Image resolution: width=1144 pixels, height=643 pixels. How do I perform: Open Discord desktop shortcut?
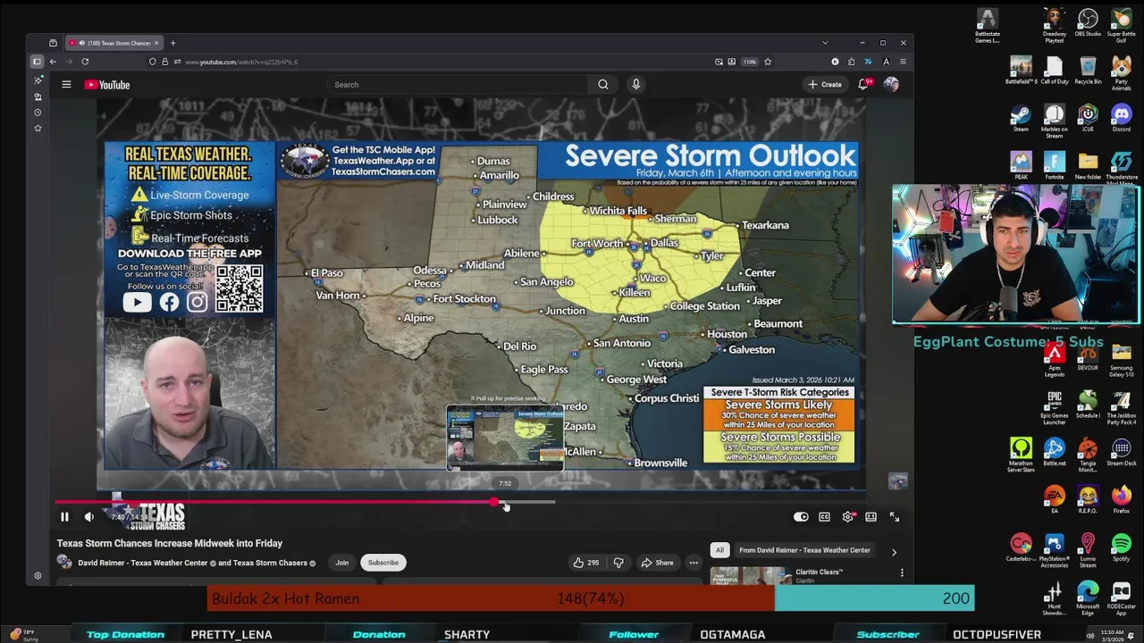[x=1122, y=118]
